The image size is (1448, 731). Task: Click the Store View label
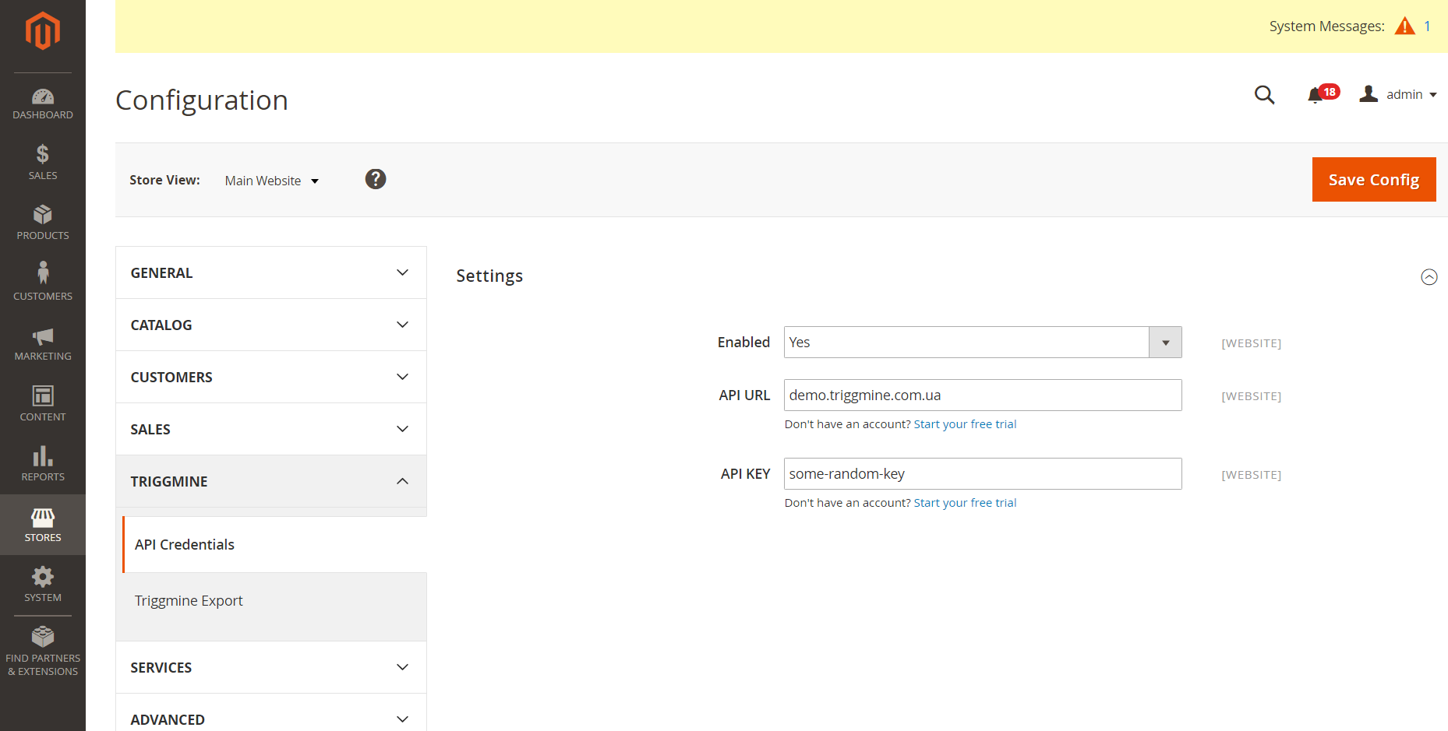pos(164,180)
